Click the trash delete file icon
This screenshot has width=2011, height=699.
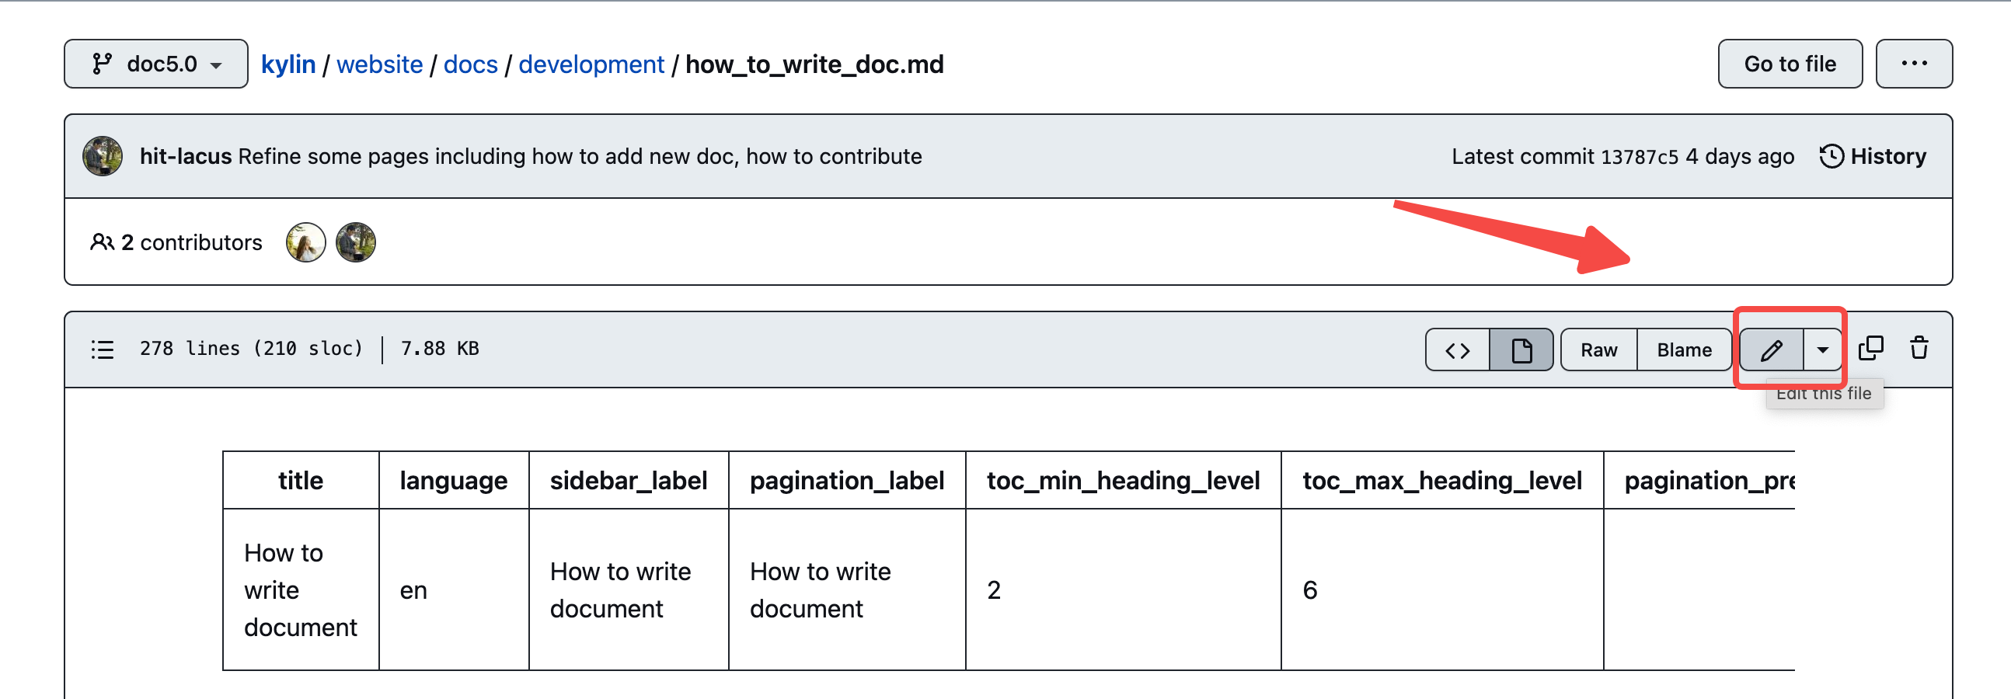tap(1919, 349)
